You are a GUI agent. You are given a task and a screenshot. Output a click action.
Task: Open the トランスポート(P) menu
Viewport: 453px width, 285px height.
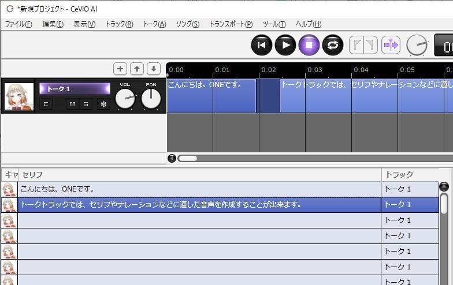(231, 24)
